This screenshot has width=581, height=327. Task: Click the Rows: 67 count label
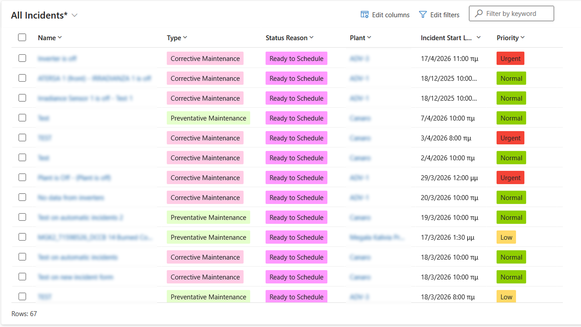tap(24, 314)
